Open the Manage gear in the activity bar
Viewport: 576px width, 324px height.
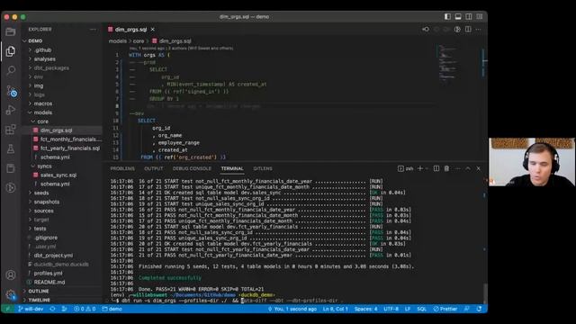pyautogui.click(x=11, y=294)
